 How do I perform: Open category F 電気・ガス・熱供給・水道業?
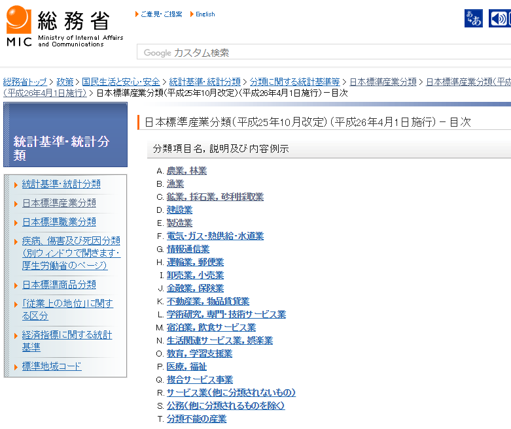(215, 236)
